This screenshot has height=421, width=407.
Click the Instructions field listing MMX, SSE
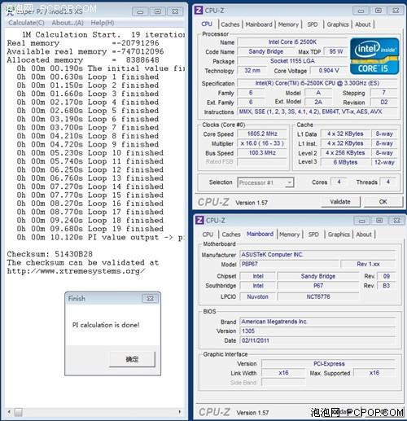pos(317,112)
